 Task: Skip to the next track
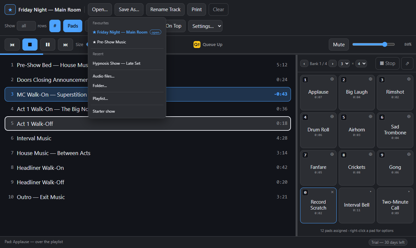pos(65,44)
